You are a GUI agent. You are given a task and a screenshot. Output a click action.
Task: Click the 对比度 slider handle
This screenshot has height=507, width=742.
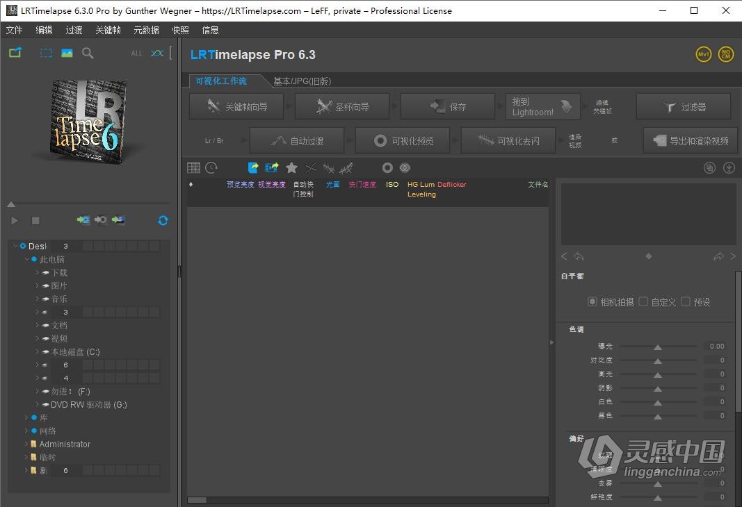coord(658,360)
